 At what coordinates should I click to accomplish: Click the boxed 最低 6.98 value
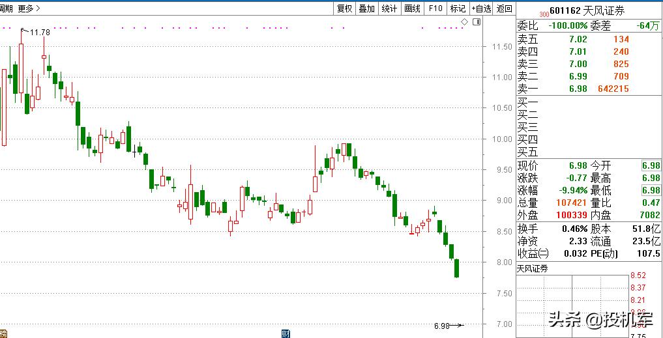pos(651,190)
